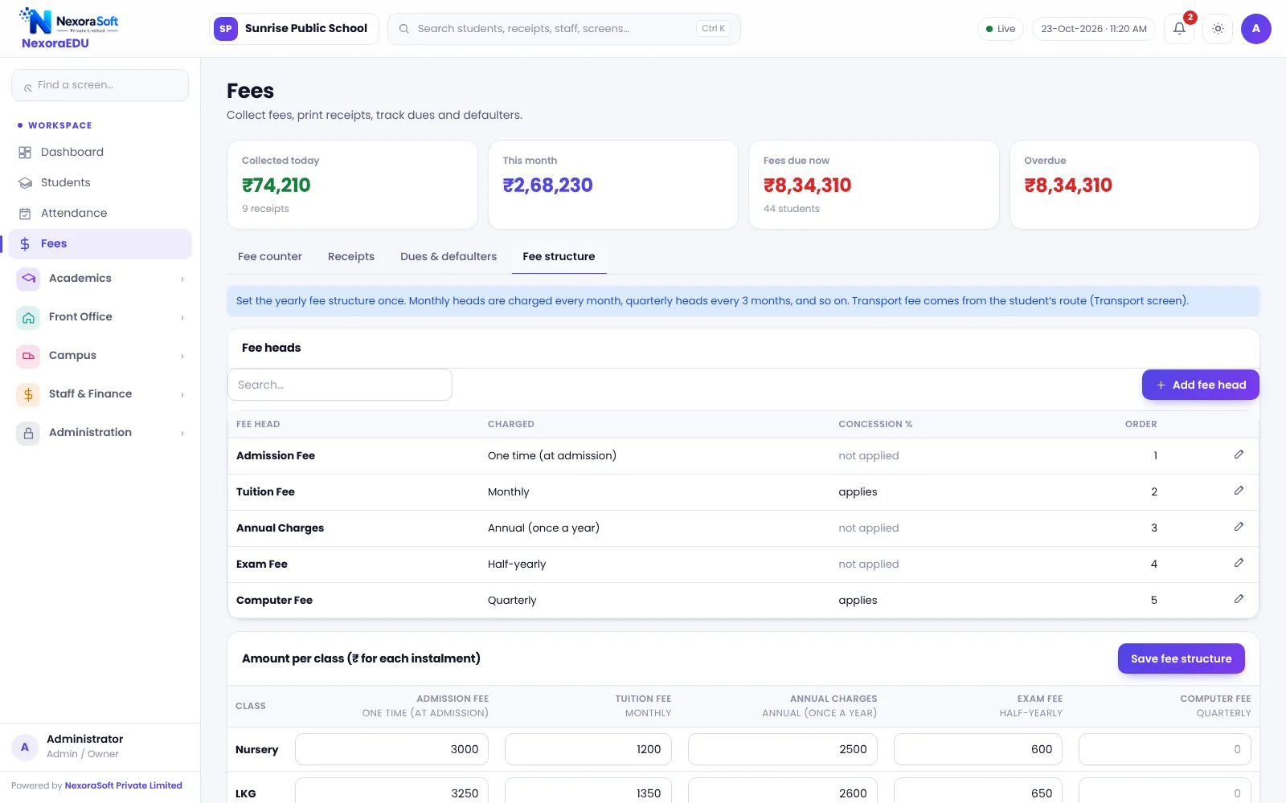
Task: Edit the Tuition Fee head
Action: click(1239, 491)
